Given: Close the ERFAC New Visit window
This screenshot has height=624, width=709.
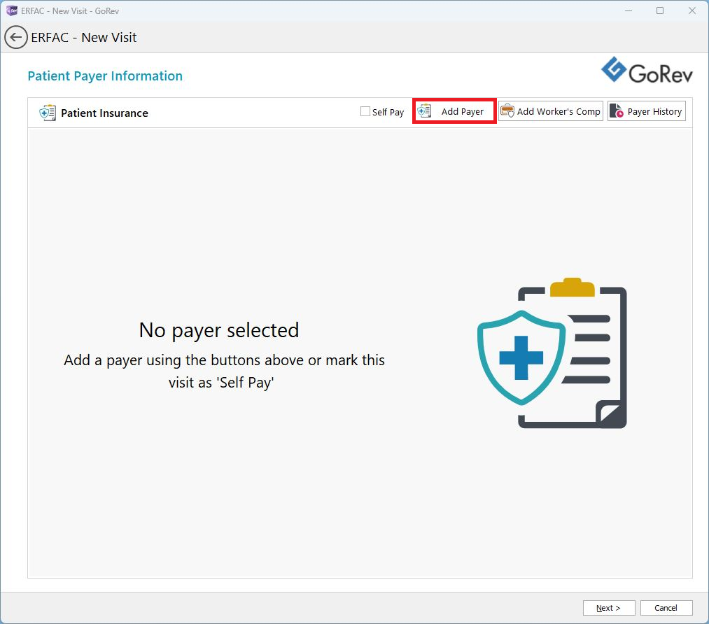Looking at the screenshot, I should click(692, 11).
